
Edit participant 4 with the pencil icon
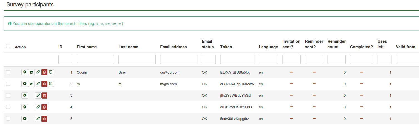38,107
